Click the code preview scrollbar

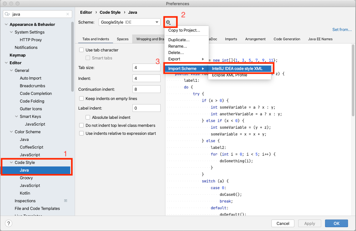point(353,81)
